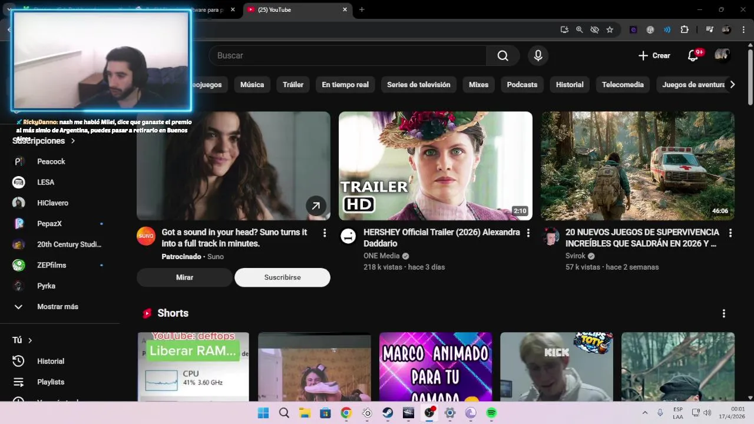Open the KICK clip short
Image resolution: width=754 pixels, height=424 pixels.
tap(557, 367)
